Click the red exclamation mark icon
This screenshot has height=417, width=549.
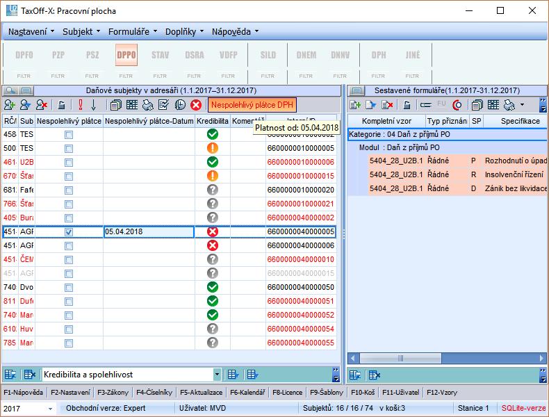81,105
